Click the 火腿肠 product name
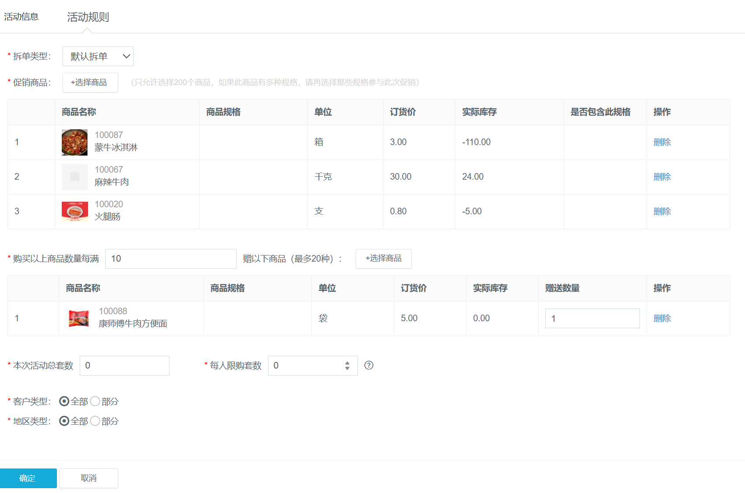Image resolution: width=745 pixels, height=493 pixels. tap(107, 217)
